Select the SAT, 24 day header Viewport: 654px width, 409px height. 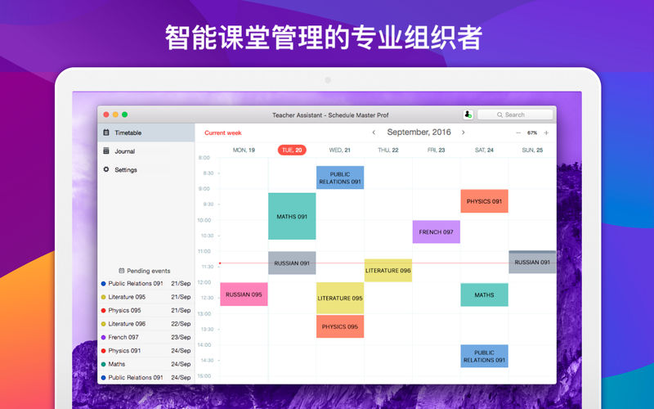click(484, 150)
